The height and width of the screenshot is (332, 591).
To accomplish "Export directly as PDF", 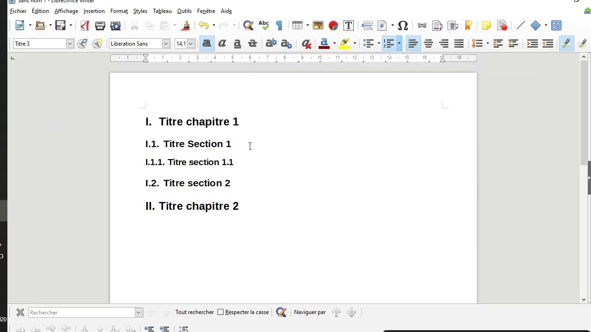I will [85, 26].
